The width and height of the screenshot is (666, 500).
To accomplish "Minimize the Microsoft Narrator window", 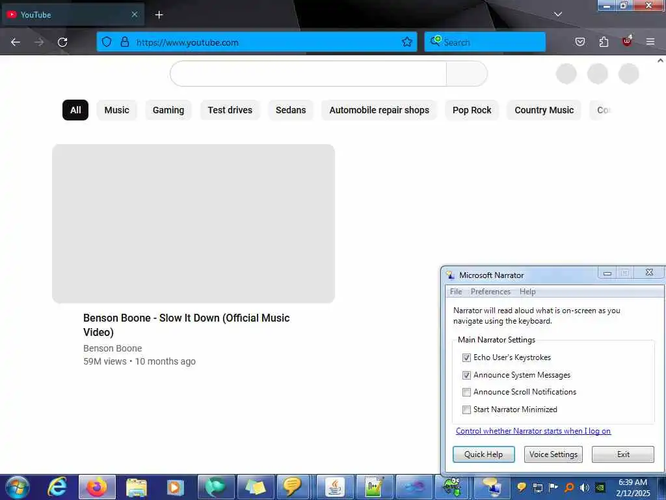I will 607,273.
